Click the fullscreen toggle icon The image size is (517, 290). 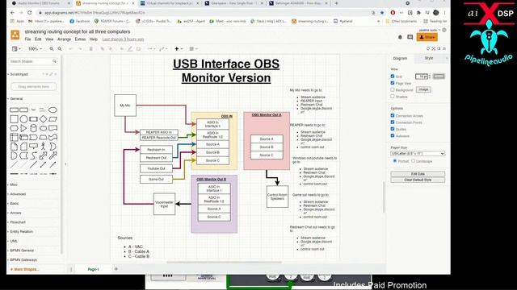[x=433, y=48]
